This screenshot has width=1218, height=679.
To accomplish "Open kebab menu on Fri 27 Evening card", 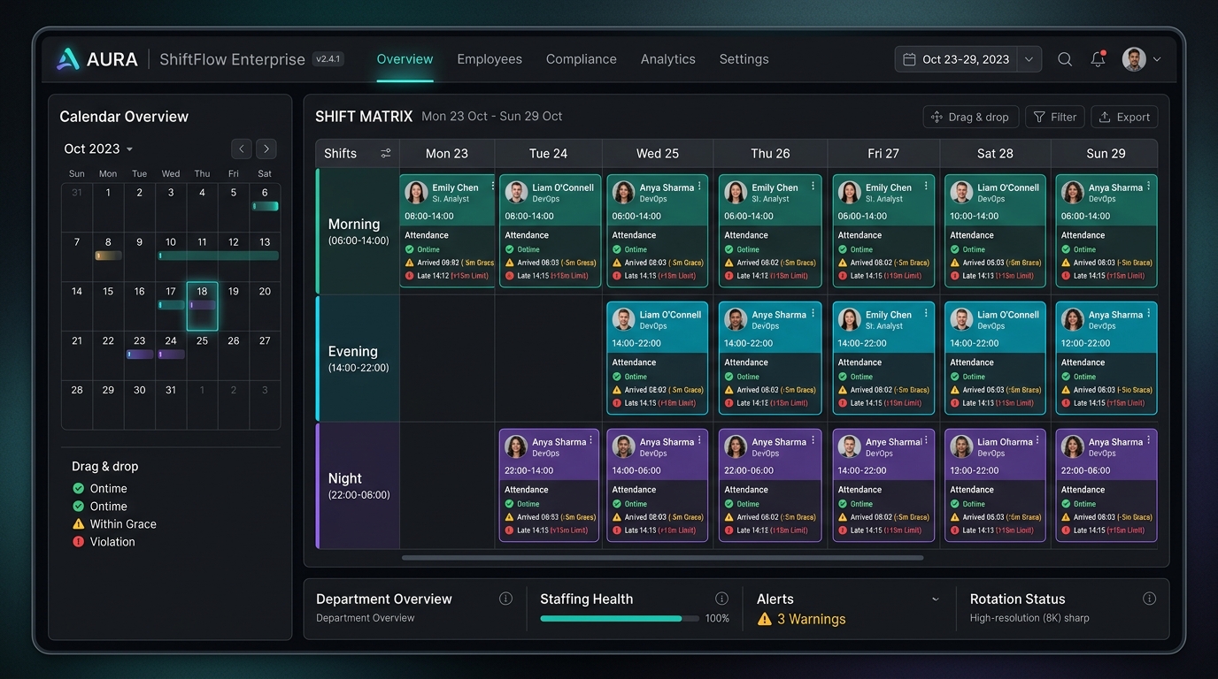I will tap(926, 314).
